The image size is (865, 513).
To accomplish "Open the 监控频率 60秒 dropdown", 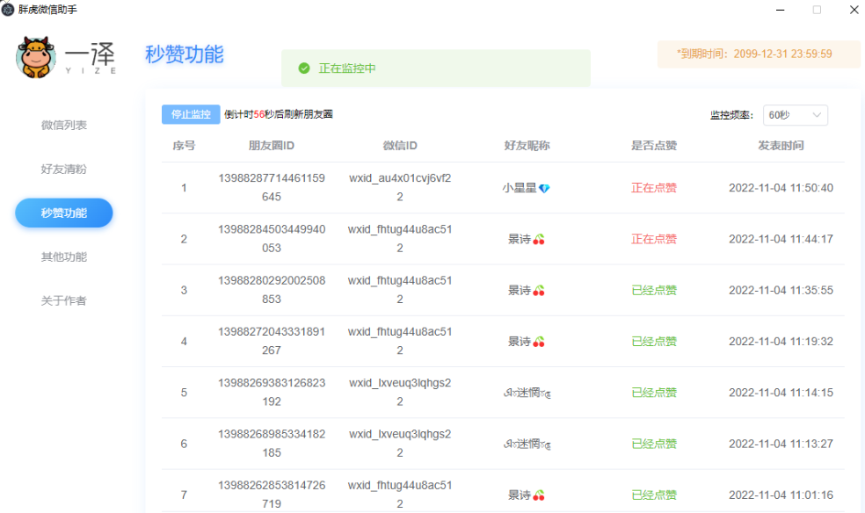I will click(x=795, y=115).
